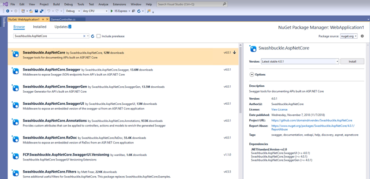Image resolution: width=370 pixels, height=179 pixels.
Task: Click the Refresh icon in main toolbar
Action: [x=139, y=11]
